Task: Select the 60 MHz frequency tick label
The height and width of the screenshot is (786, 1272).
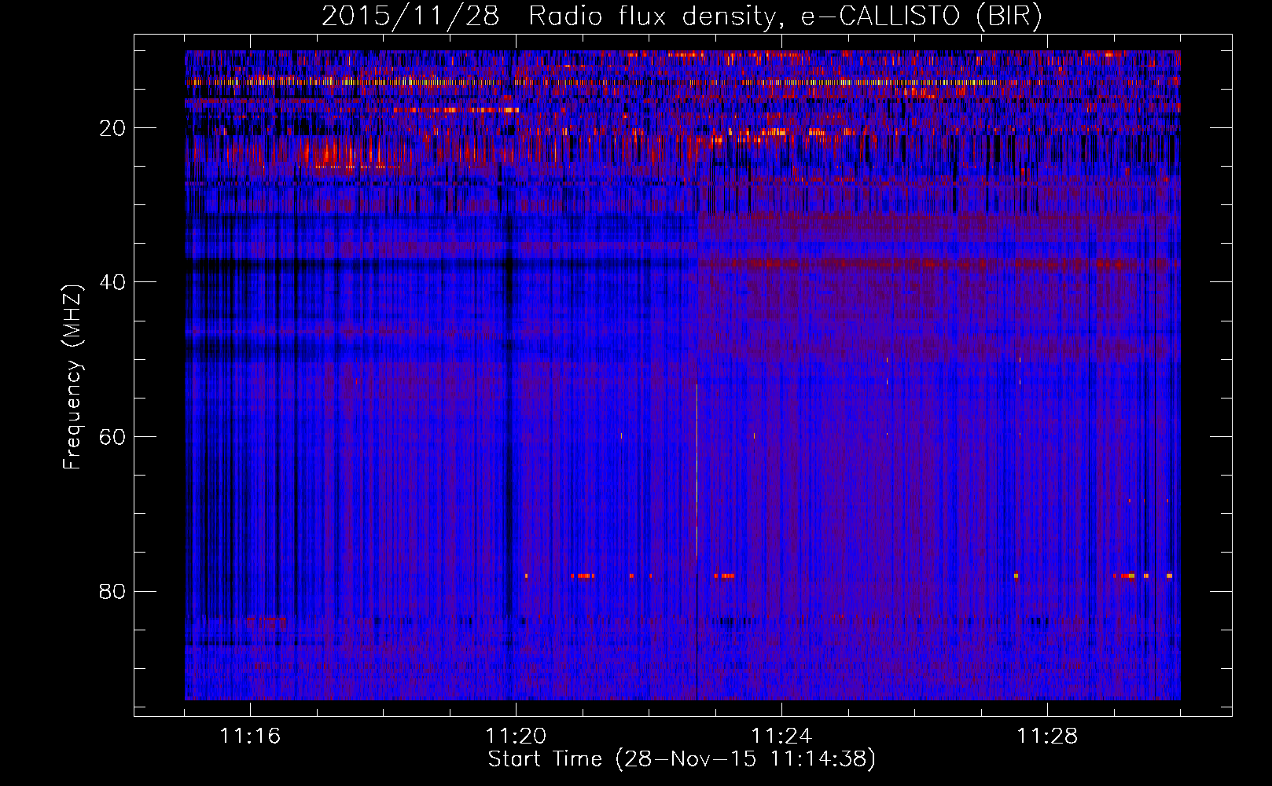Action: coord(113,437)
